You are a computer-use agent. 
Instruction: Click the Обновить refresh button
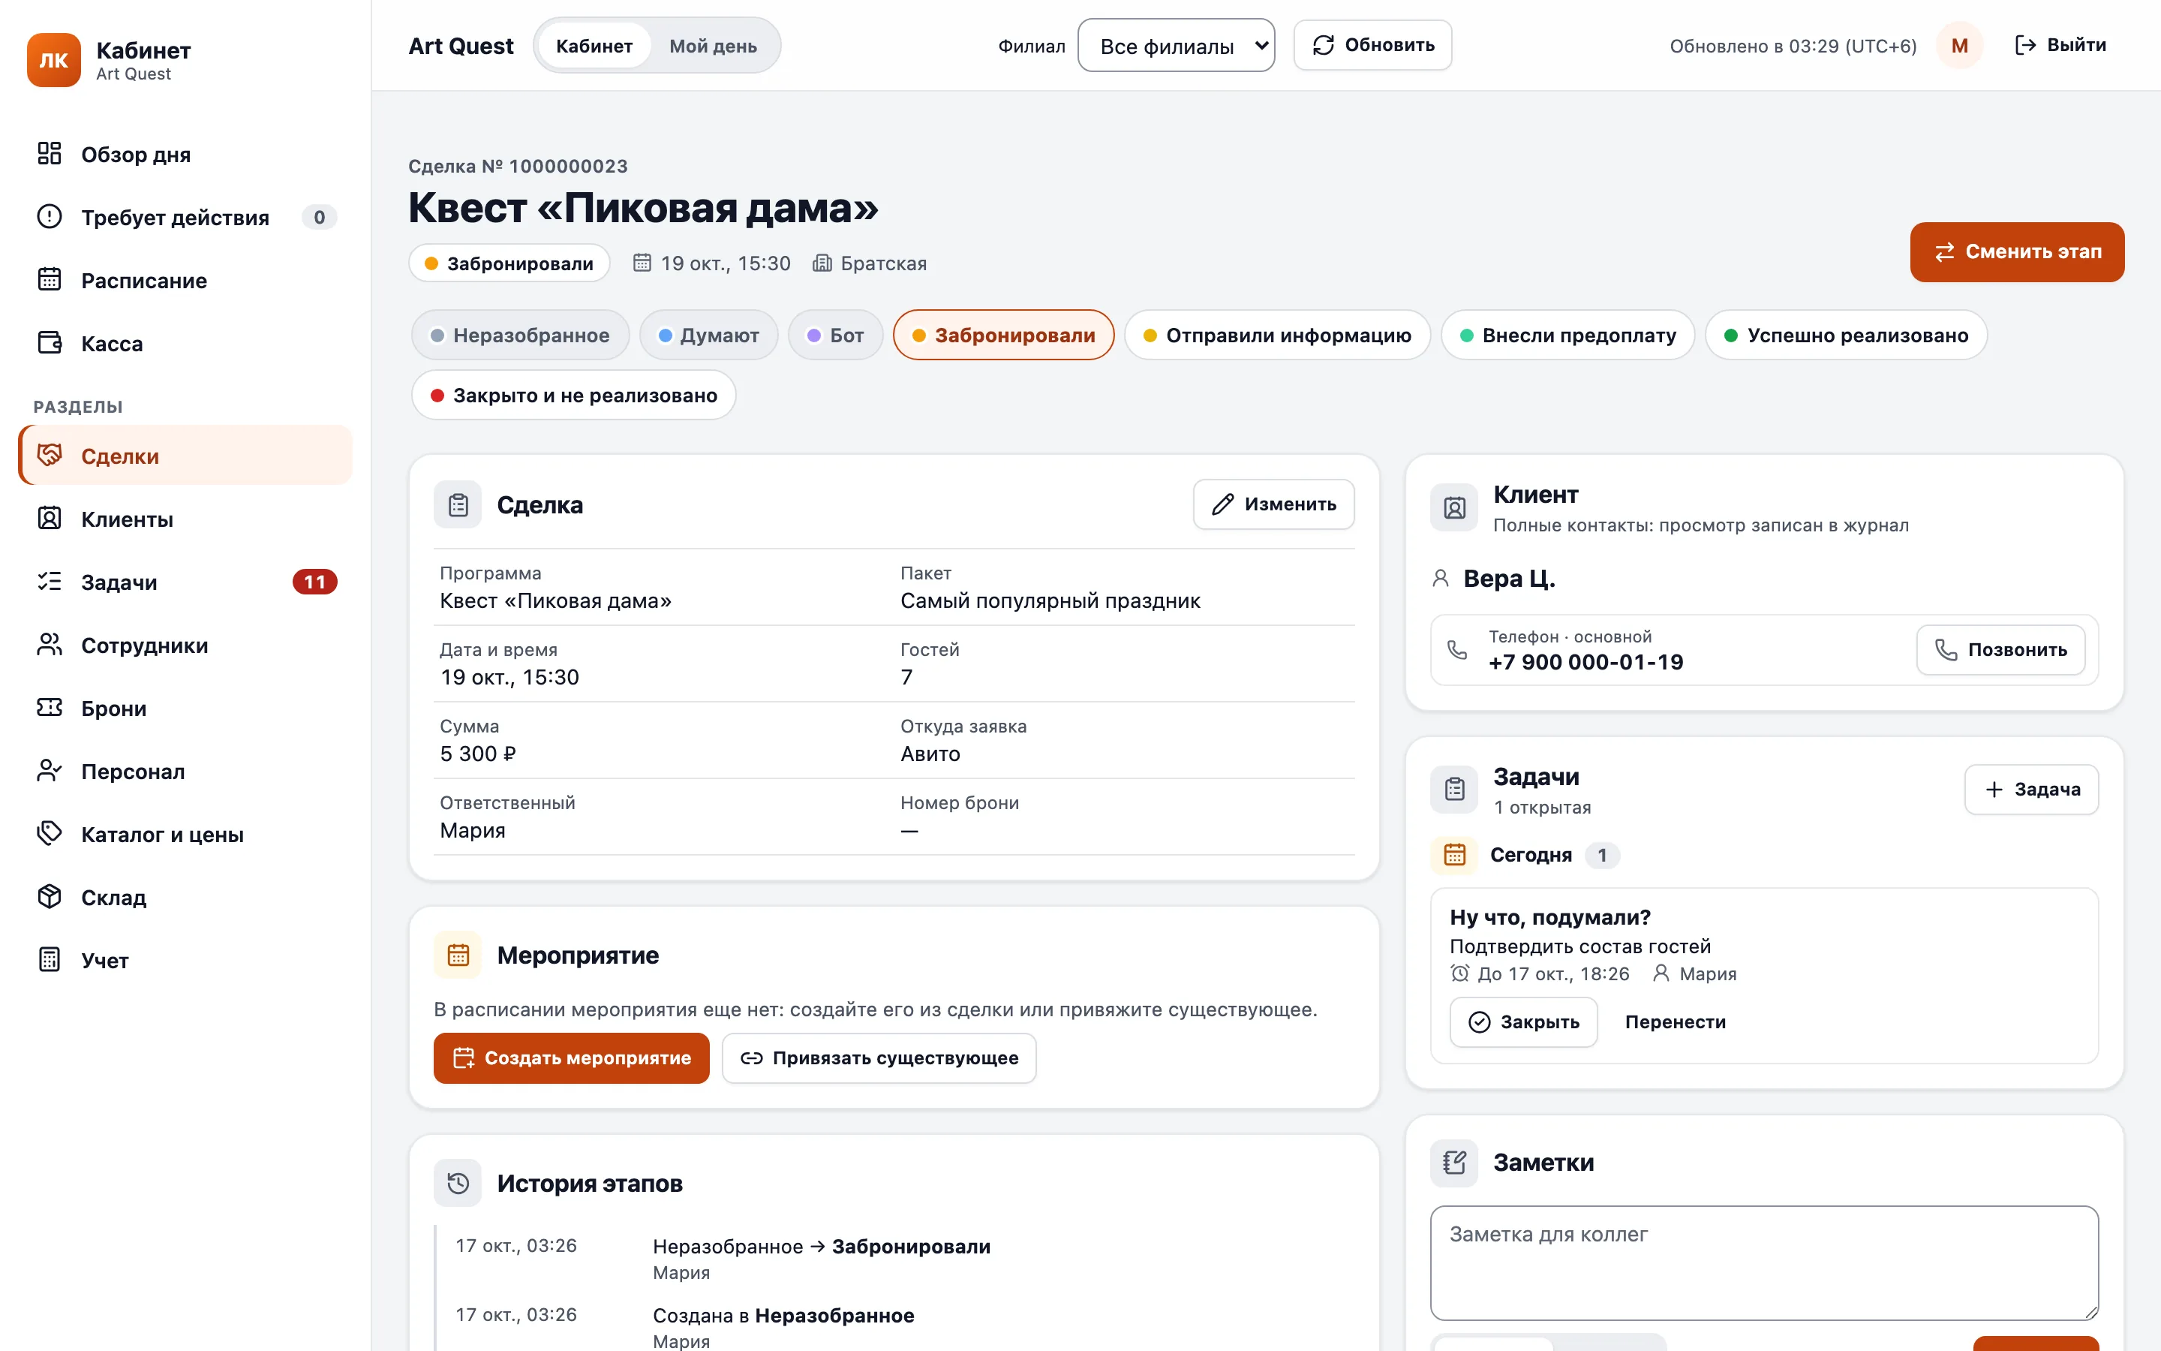pyautogui.click(x=1372, y=46)
